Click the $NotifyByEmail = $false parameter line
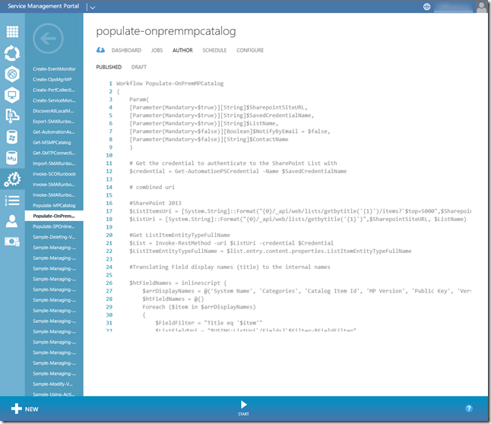 pos(230,131)
